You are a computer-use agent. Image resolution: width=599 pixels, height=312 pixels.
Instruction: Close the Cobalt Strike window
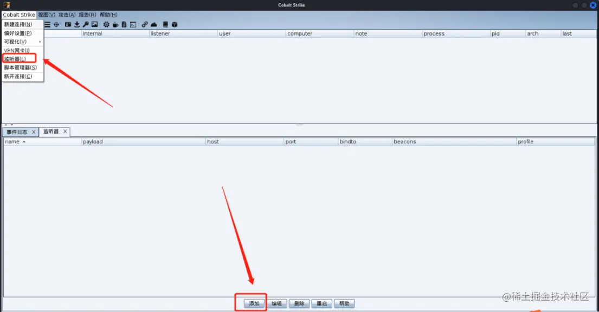coord(593,5)
